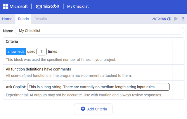187x119 pixels.
Task: Select the Rubric tab
Action: tap(23, 19)
